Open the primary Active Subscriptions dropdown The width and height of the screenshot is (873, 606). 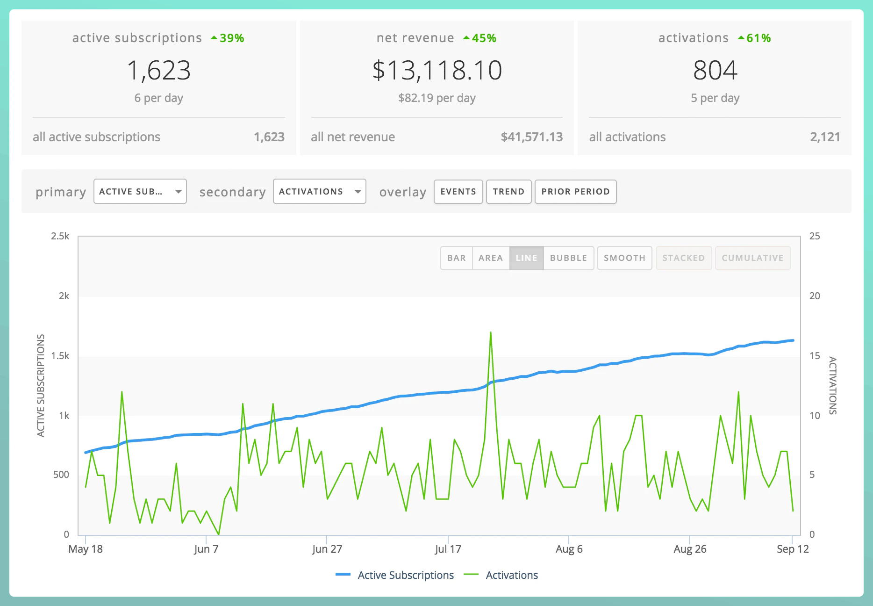pyautogui.click(x=140, y=192)
